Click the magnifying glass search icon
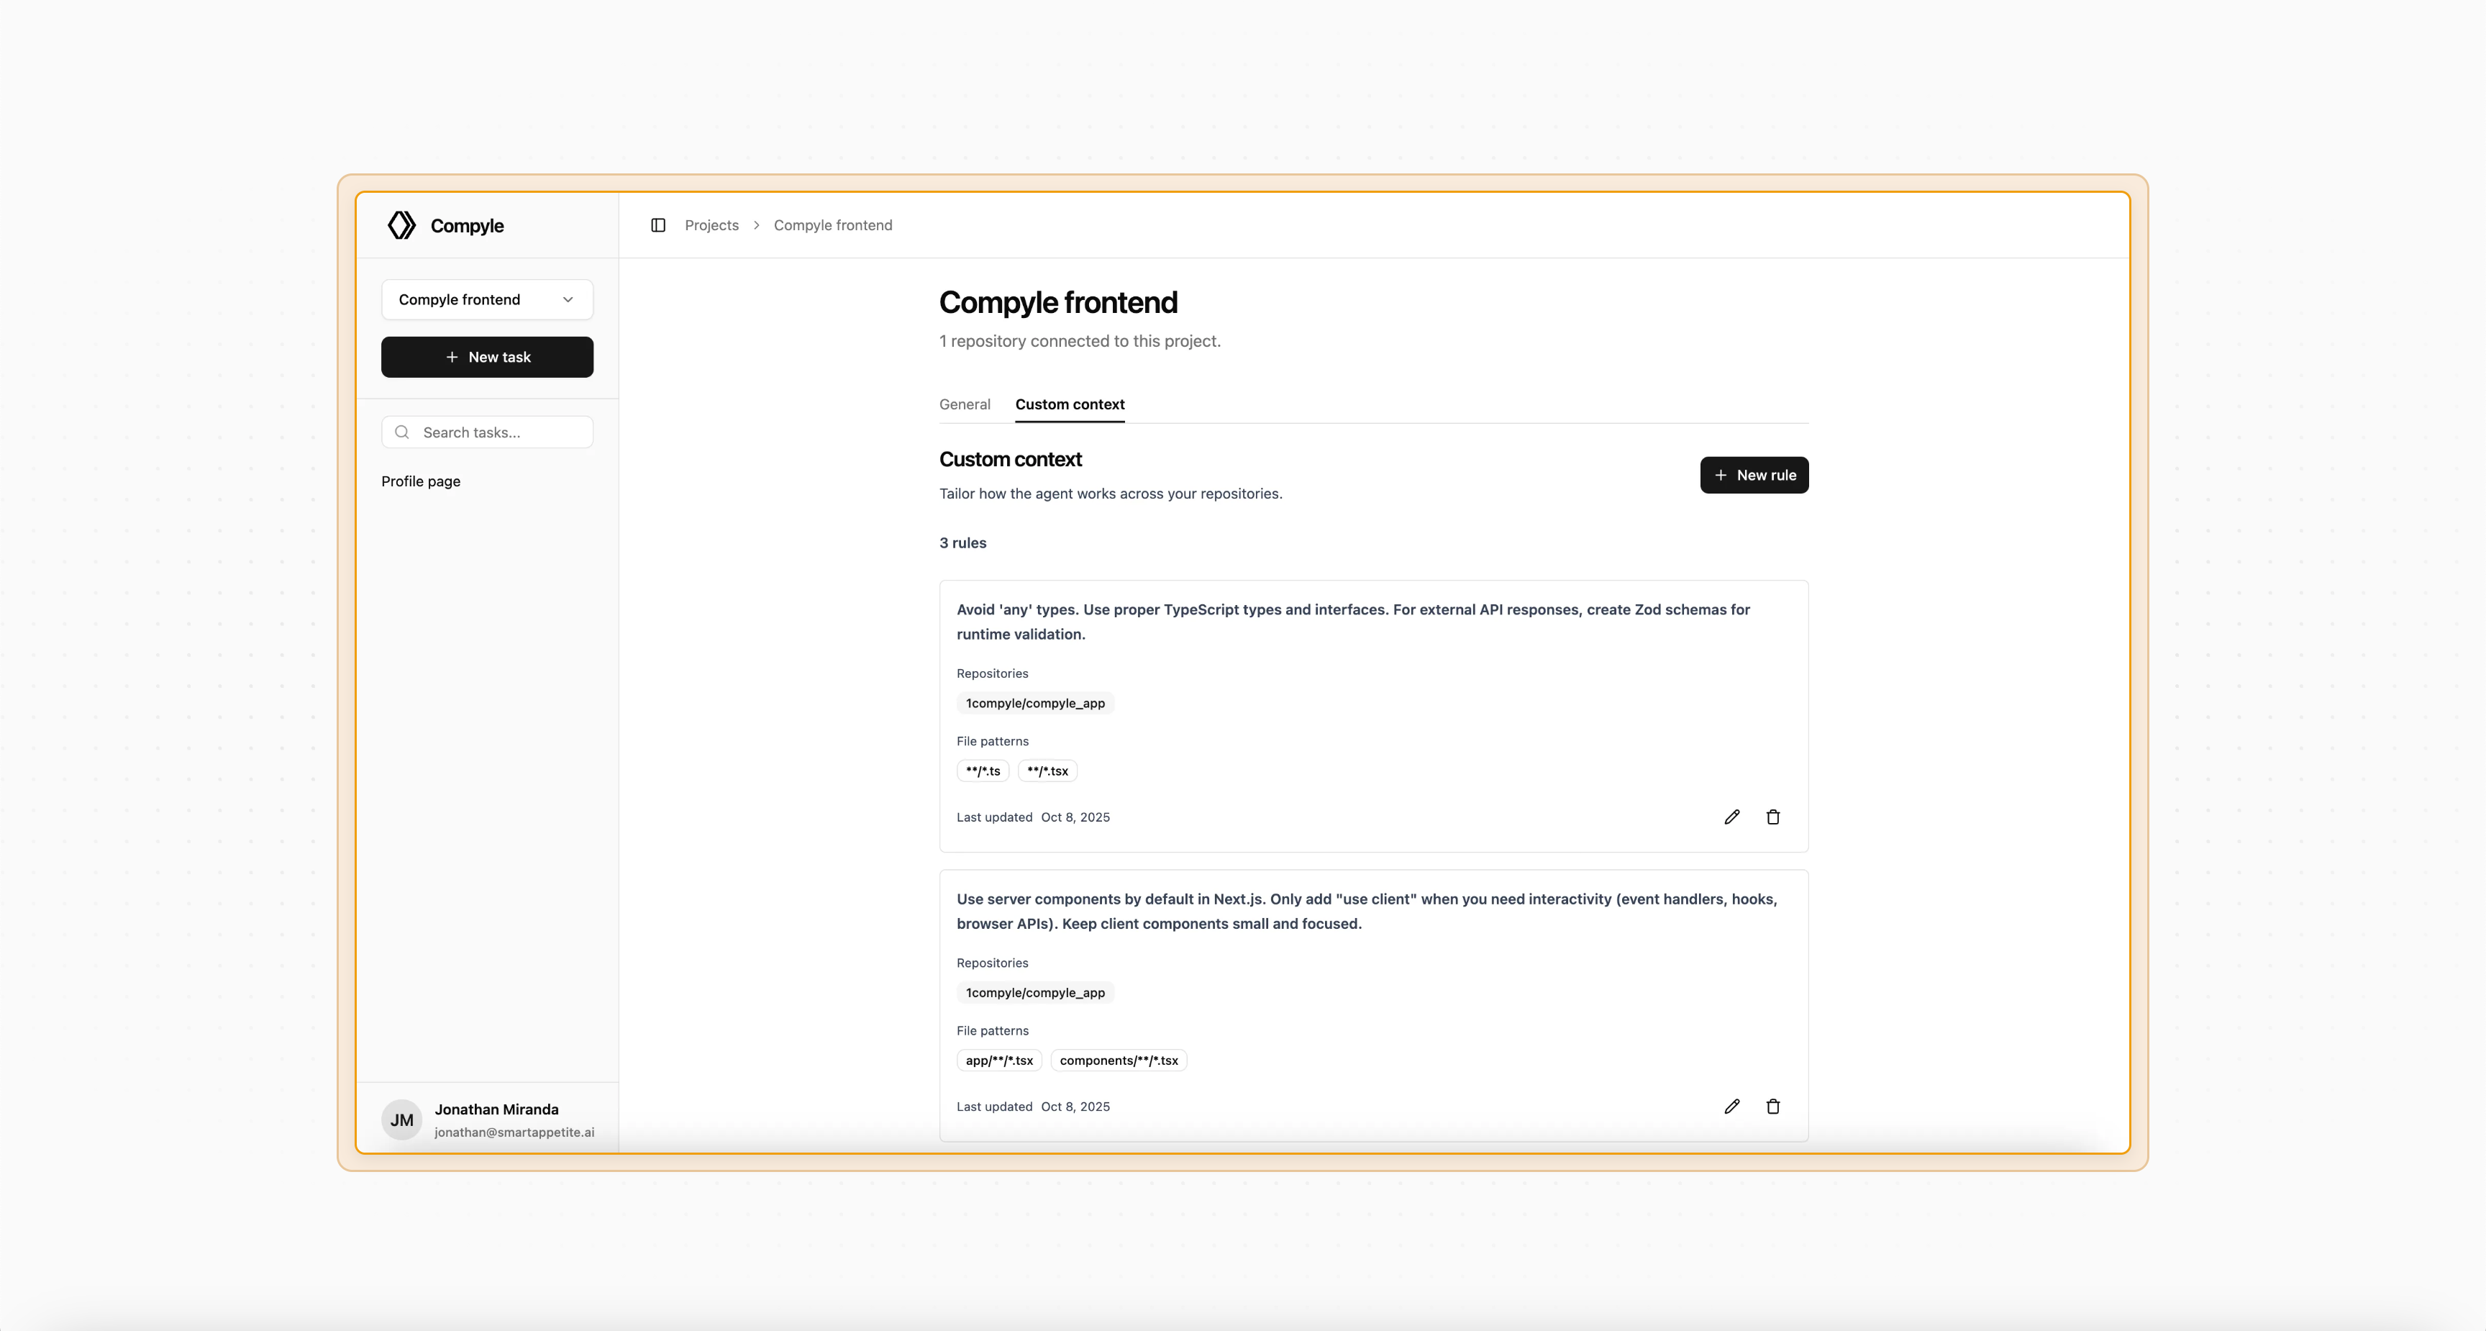This screenshot has width=2486, height=1331. coord(402,432)
